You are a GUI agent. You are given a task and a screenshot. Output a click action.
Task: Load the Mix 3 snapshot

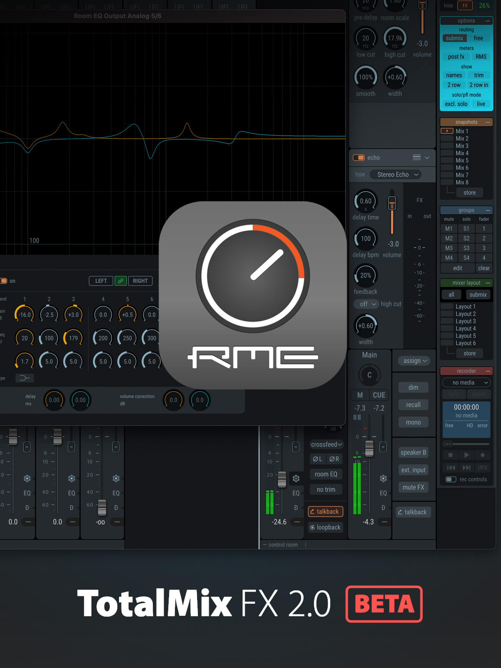[x=462, y=146]
